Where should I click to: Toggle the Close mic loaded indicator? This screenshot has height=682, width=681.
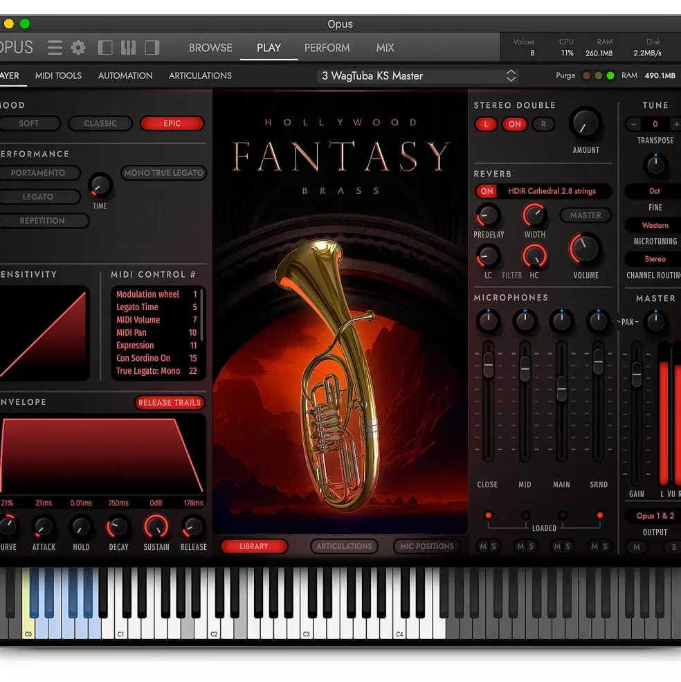click(x=488, y=515)
